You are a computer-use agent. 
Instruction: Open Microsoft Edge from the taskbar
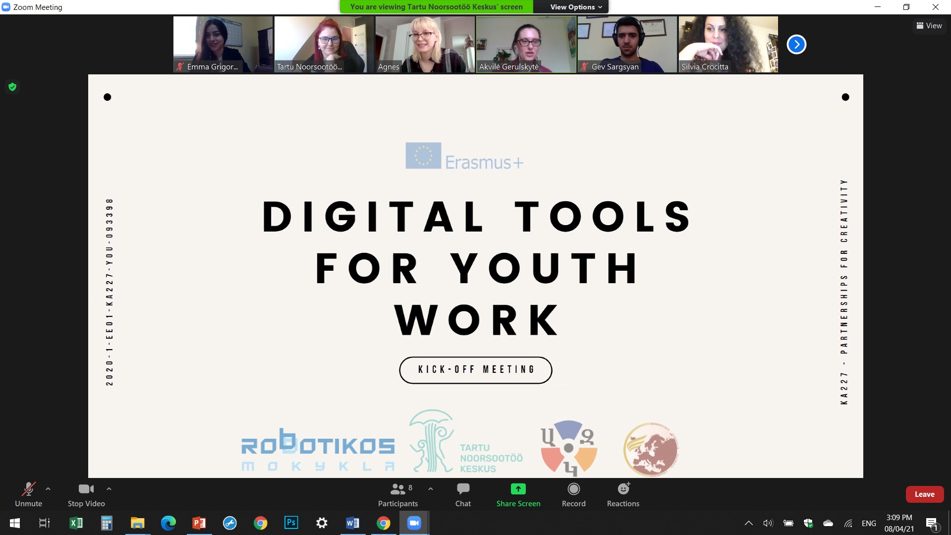[x=168, y=523]
